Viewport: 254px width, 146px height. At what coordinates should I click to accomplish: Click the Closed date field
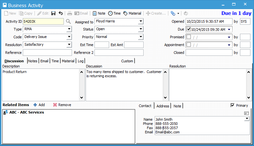pos(209,53)
